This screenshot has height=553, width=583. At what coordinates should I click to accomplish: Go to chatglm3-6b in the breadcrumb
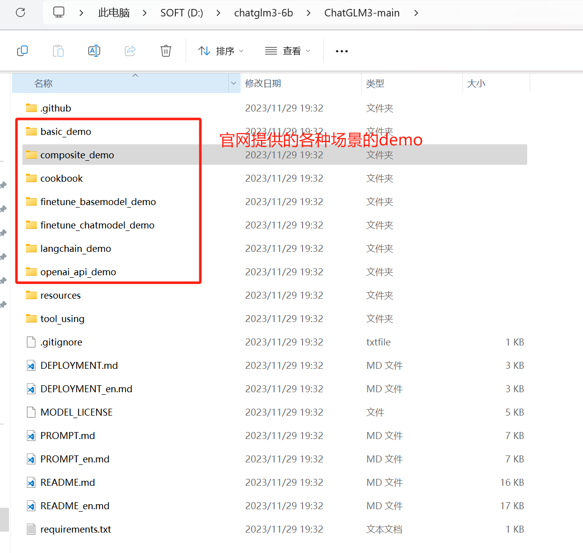[264, 13]
